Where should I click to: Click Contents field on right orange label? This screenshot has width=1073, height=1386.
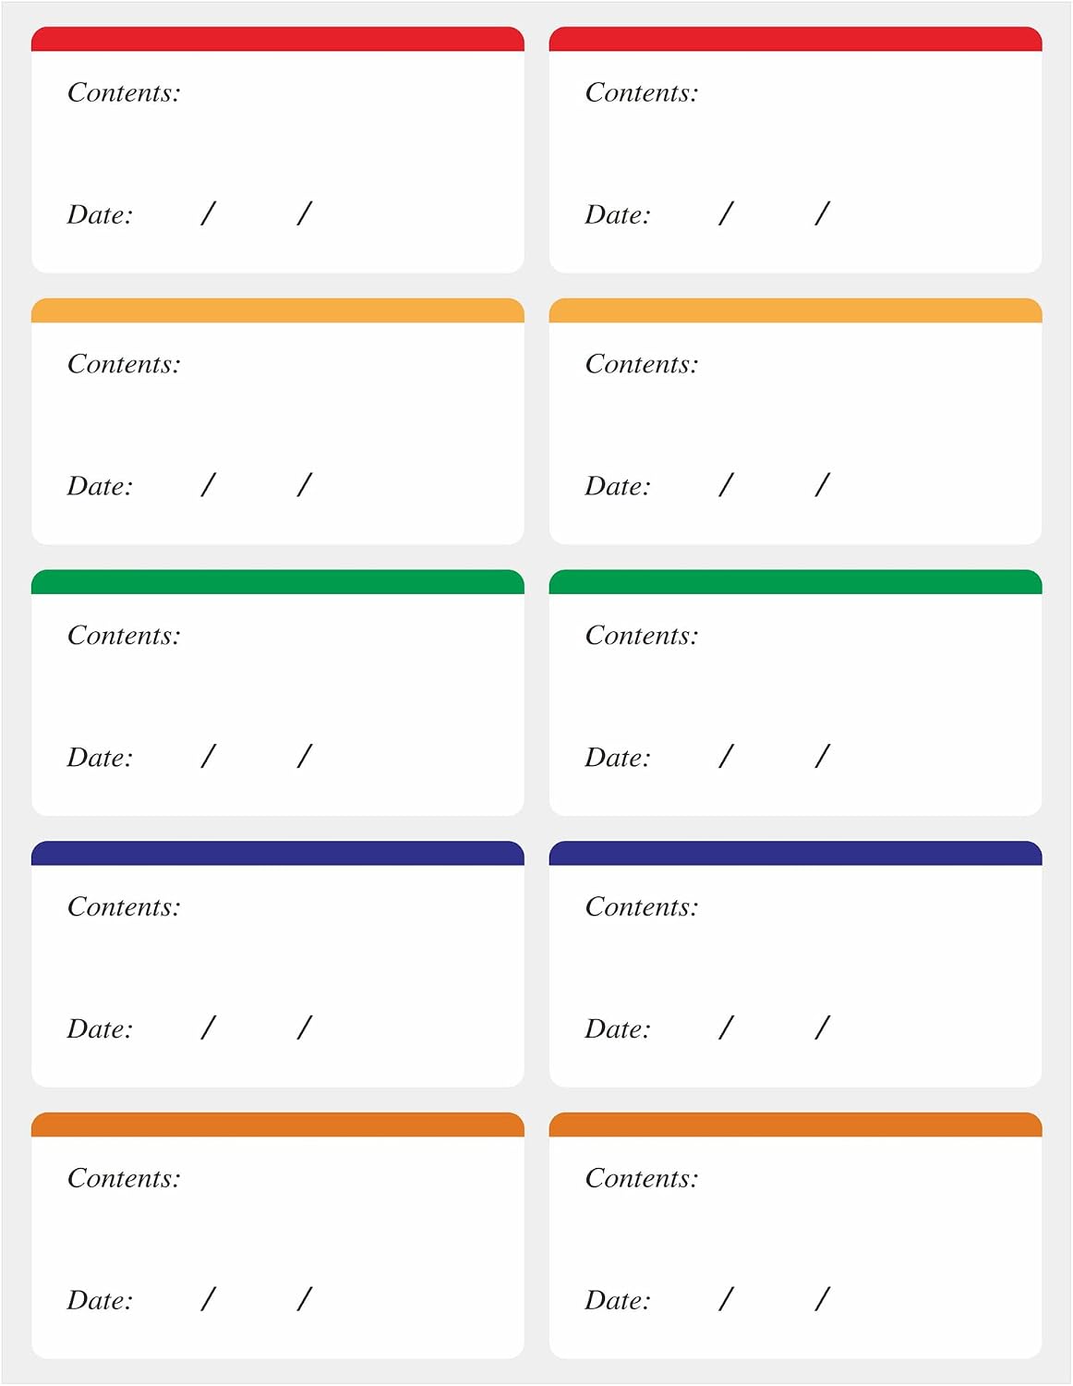(642, 1178)
